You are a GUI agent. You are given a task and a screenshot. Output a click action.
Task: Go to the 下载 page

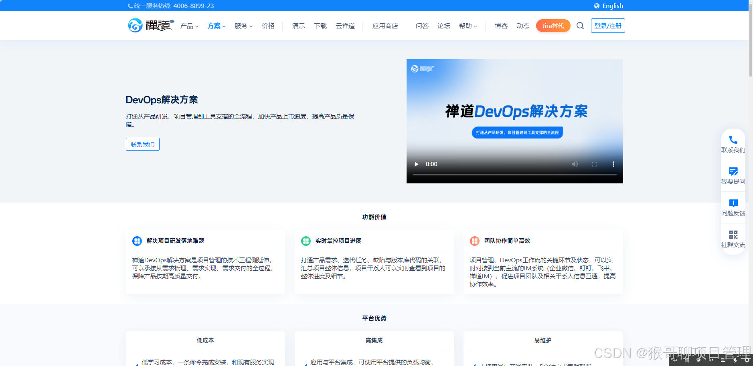coord(320,26)
